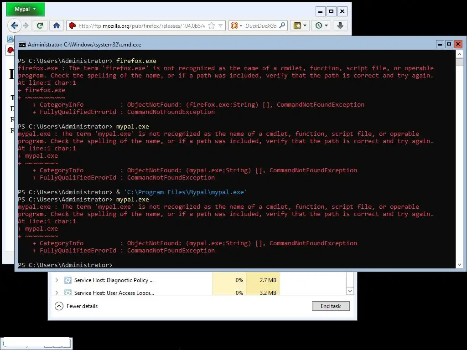
Task: Select Service Host: Diagnostic Policy process
Action: (x=114, y=280)
